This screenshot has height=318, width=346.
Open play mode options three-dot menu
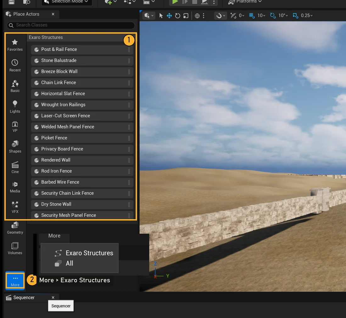214,2
